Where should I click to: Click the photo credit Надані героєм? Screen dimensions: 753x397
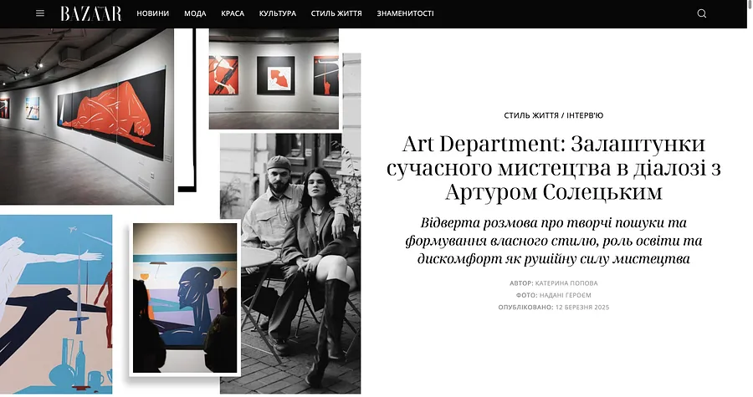[566, 295]
